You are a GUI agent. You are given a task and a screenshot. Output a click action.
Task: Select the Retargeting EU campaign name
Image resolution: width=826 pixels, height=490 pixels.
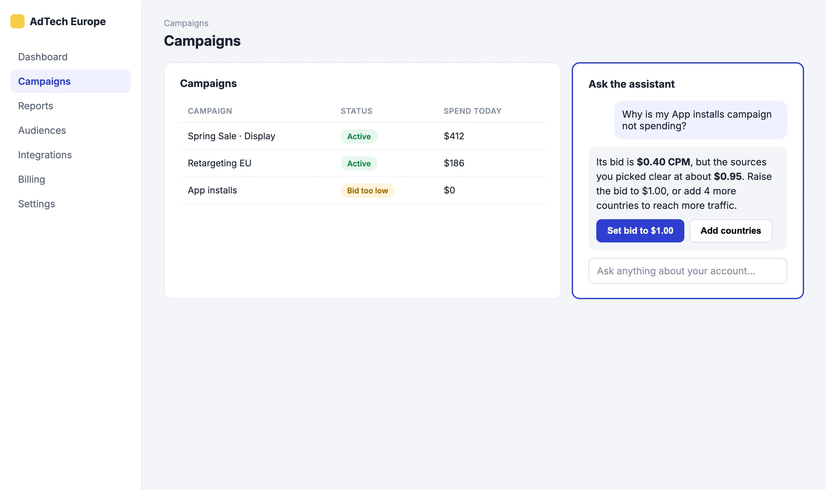(219, 163)
